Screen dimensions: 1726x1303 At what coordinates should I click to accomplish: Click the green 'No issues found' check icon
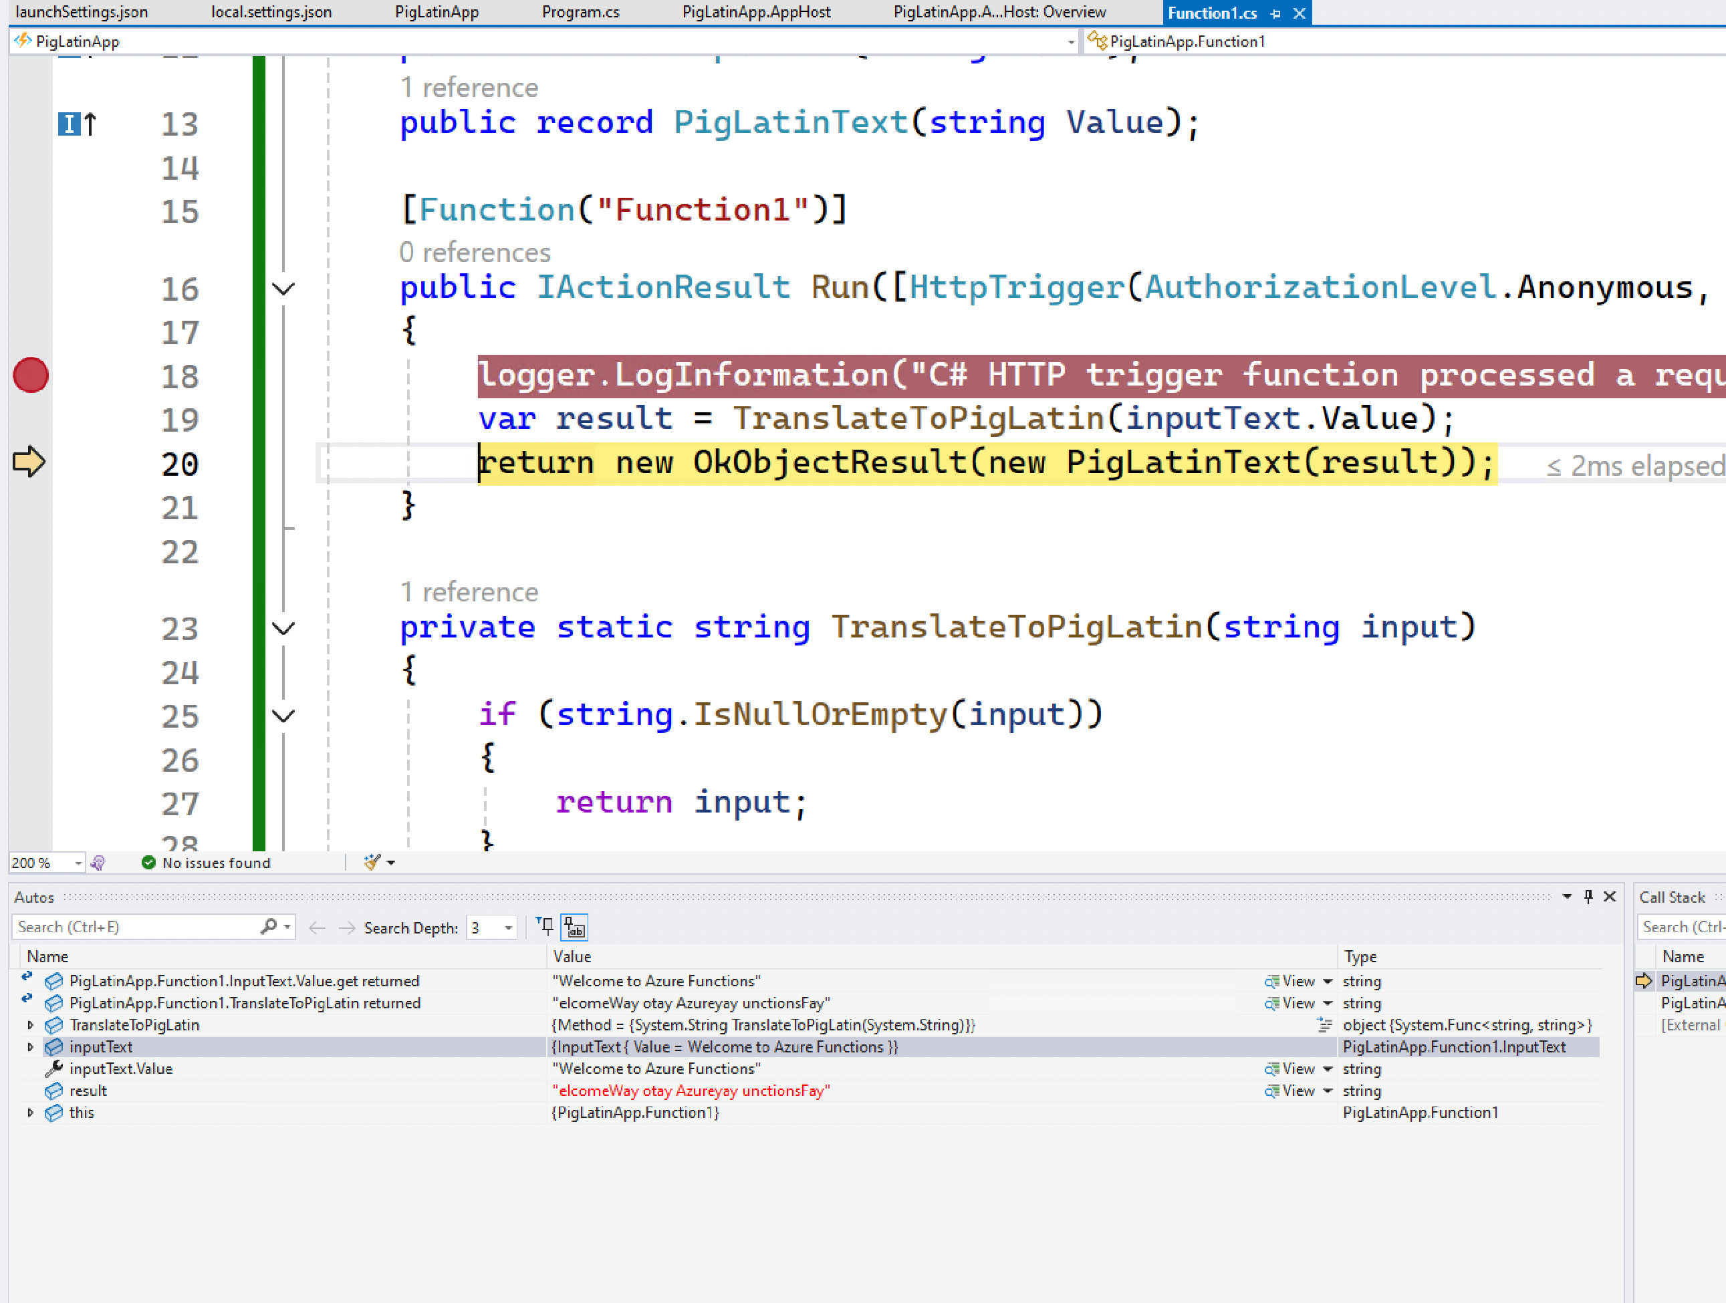pyautogui.click(x=148, y=863)
